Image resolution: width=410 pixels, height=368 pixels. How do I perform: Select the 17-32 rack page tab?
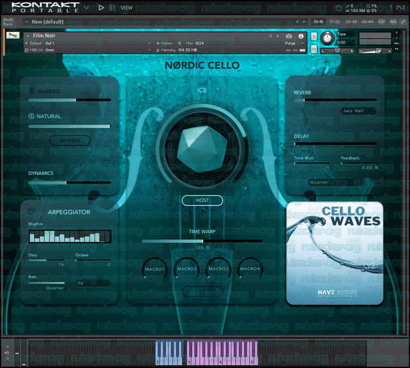[334, 22]
